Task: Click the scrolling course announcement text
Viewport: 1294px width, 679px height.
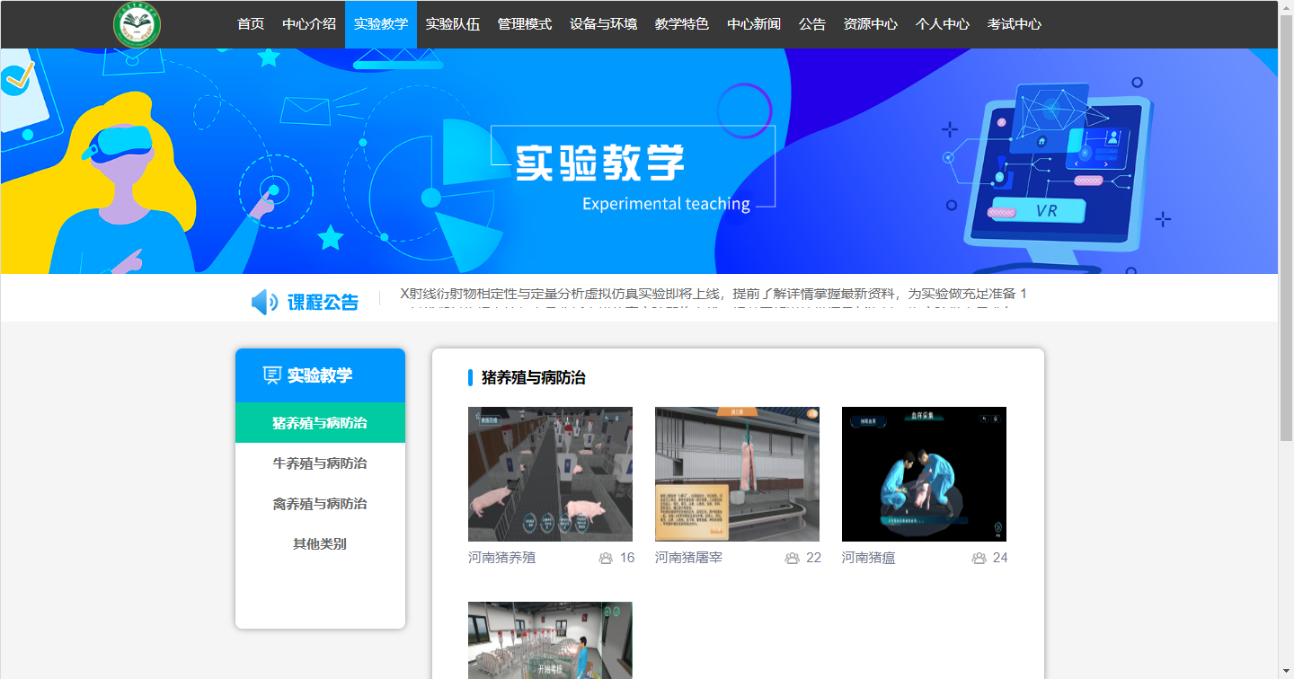Action: pyautogui.click(x=713, y=294)
